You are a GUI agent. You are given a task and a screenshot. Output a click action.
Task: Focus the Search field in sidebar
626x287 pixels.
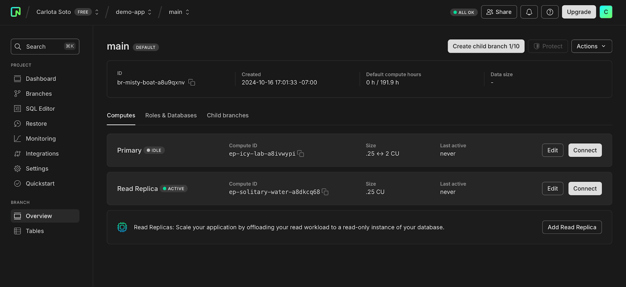(x=45, y=47)
